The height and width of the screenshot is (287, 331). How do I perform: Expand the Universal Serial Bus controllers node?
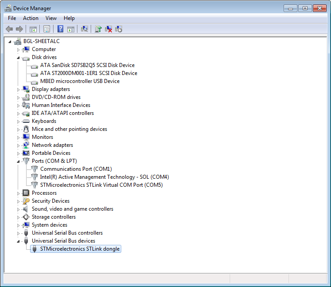pos(19,233)
